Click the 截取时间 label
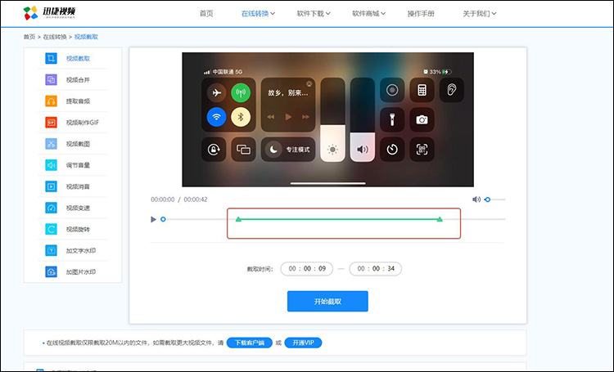The image size is (614, 372). pyautogui.click(x=260, y=269)
